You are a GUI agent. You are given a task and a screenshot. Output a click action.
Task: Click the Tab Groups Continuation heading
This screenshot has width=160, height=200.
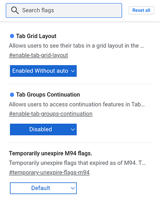pyautogui.click(x=48, y=95)
